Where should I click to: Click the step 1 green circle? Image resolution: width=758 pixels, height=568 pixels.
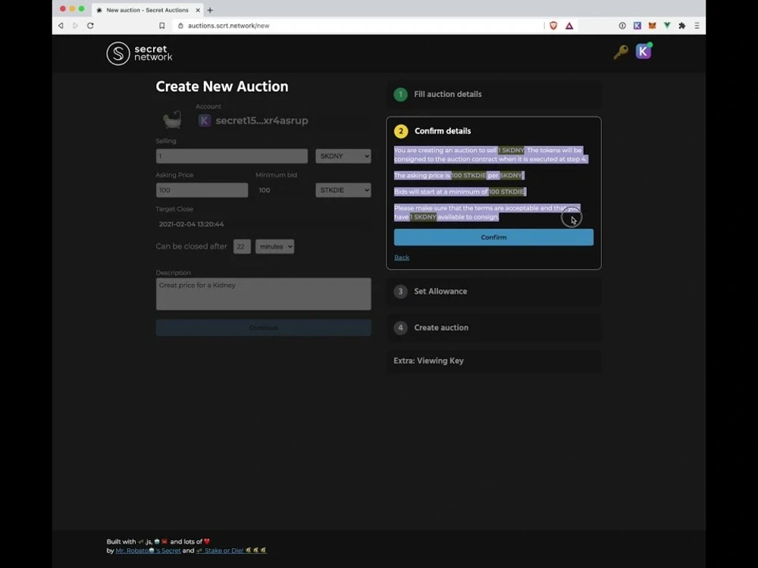400,94
